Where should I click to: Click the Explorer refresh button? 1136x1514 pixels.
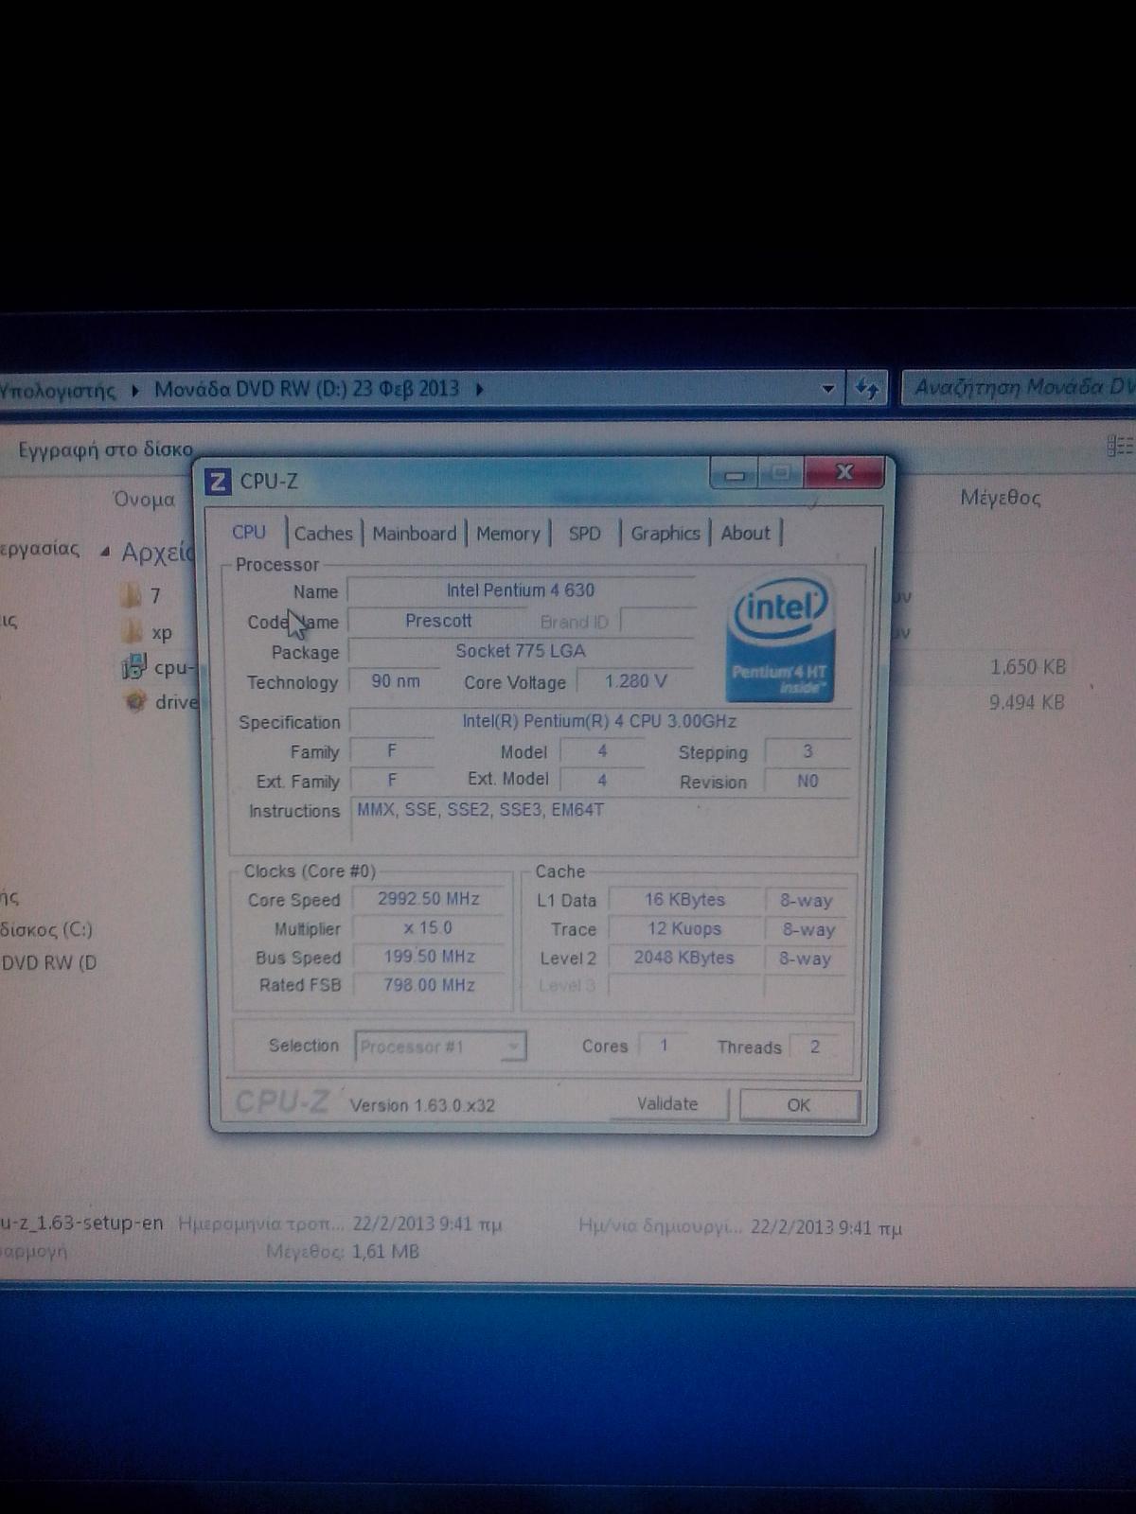867,388
